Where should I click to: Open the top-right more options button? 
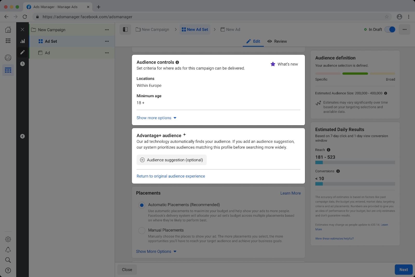click(405, 29)
